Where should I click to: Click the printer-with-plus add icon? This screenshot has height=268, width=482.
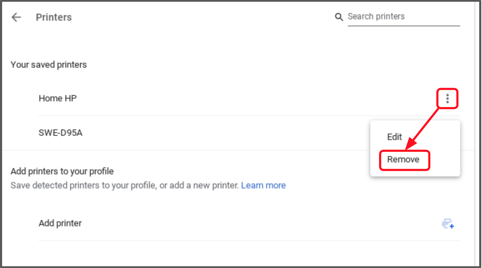point(448,223)
